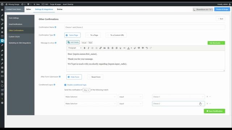The width and height of the screenshot is (232, 130).
Task: Open Add Shortcodes dropdown button
Action: pyautogui.click(x=216, y=43)
